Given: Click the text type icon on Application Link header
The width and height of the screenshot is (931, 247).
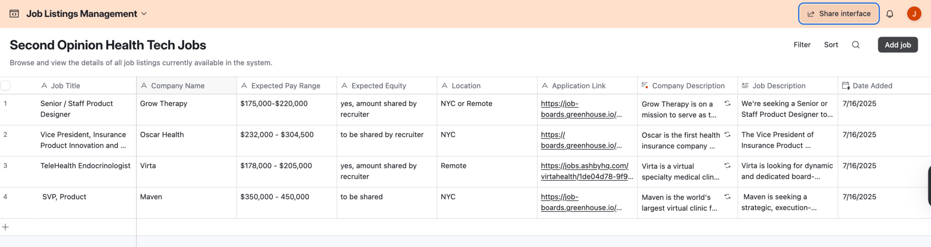Looking at the screenshot, I should [545, 86].
